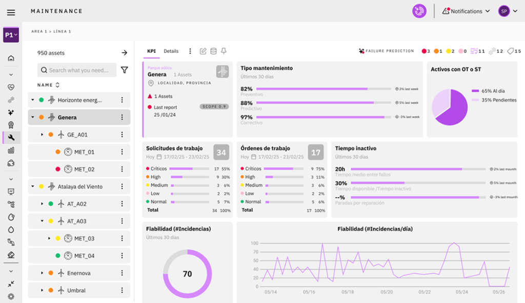Open the hamburger main menu
The height and width of the screenshot is (303, 525).
[11, 12]
